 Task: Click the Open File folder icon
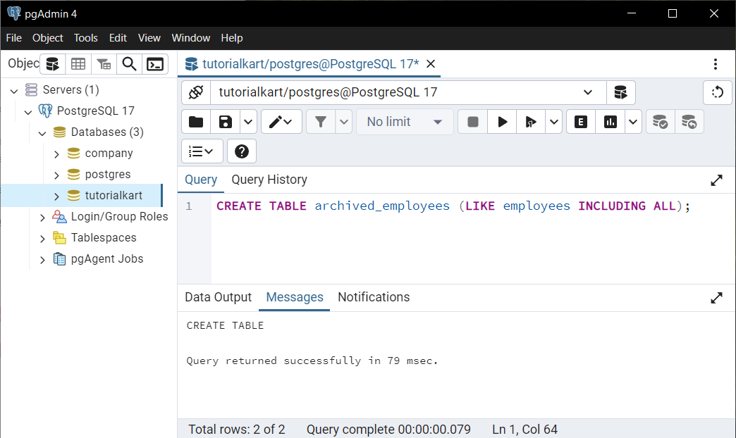196,122
